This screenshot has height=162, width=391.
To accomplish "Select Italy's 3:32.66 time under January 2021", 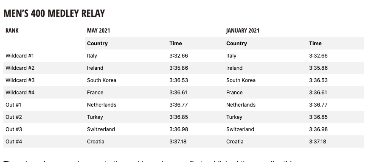I will 318,56.
